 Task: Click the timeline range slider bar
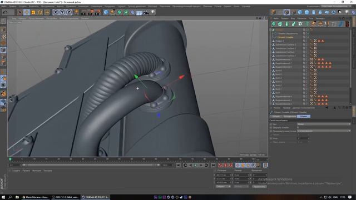click(x=91, y=165)
